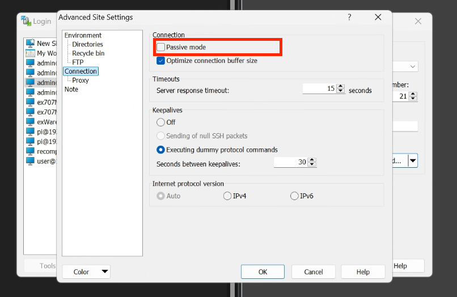Image resolution: width=457 pixels, height=297 pixels.
Task: Open the Proxy settings page in tree
Action: click(81, 80)
